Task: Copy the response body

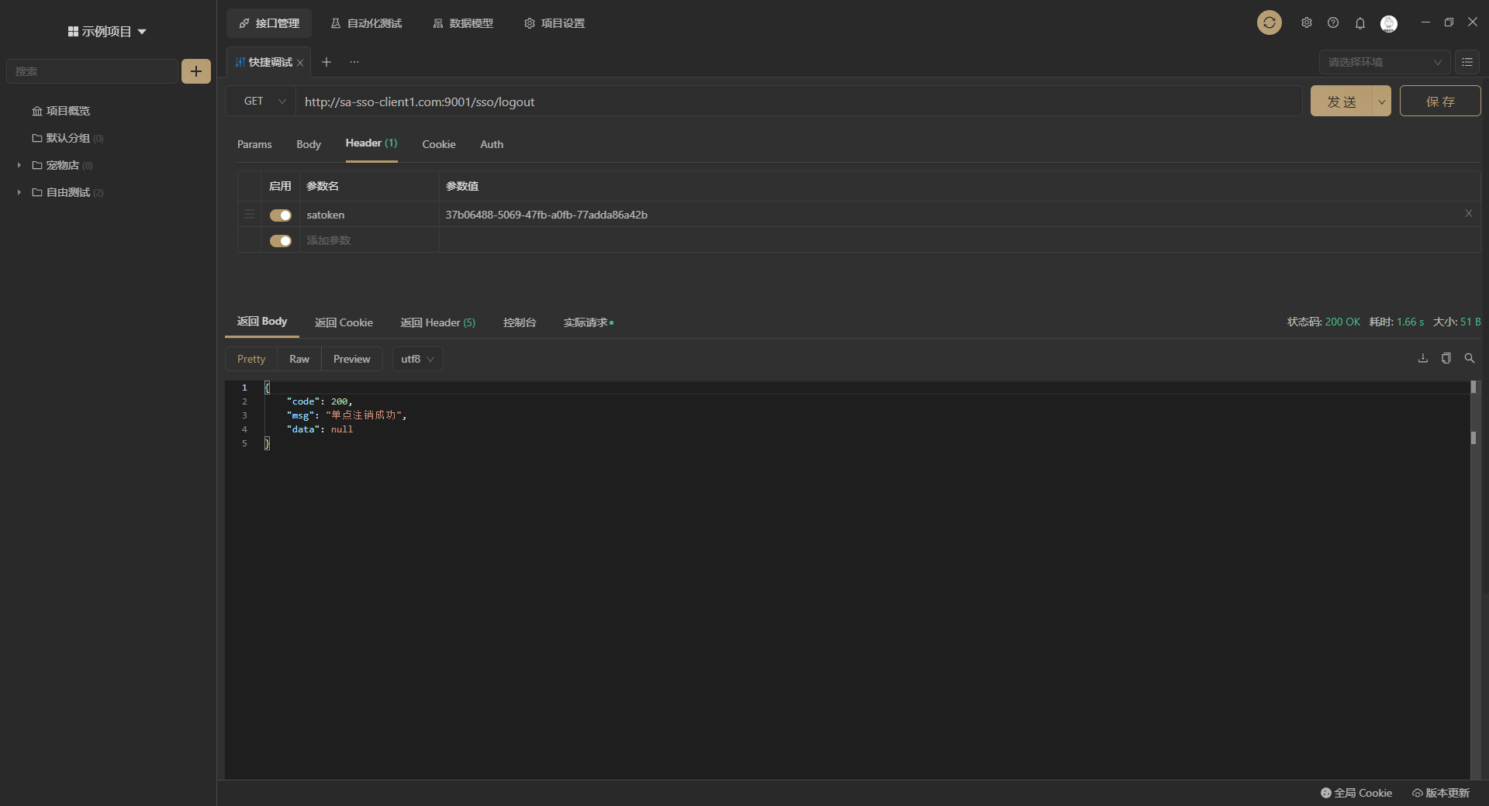Action: (1446, 358)
